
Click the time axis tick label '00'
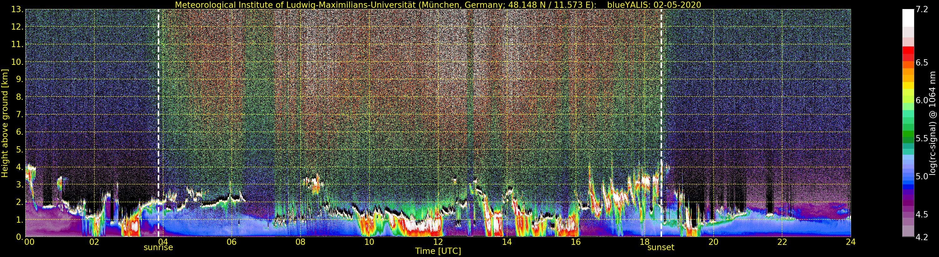29,242
